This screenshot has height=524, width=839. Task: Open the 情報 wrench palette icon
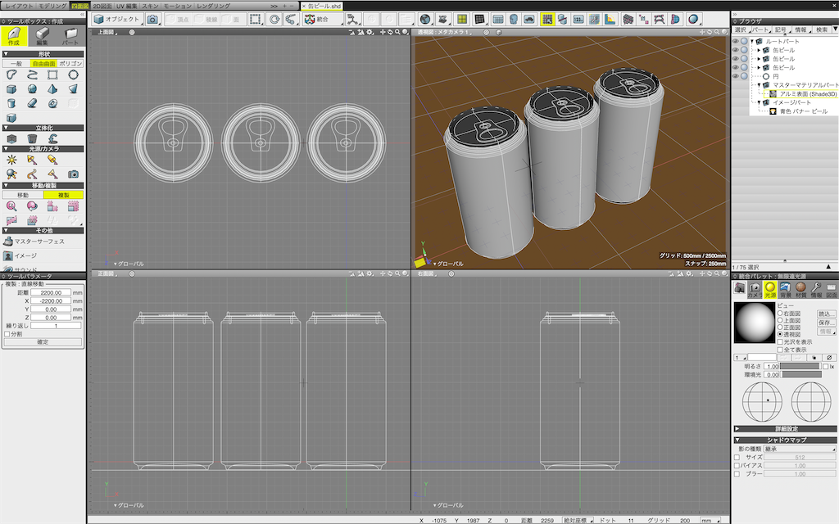(816, 289)
